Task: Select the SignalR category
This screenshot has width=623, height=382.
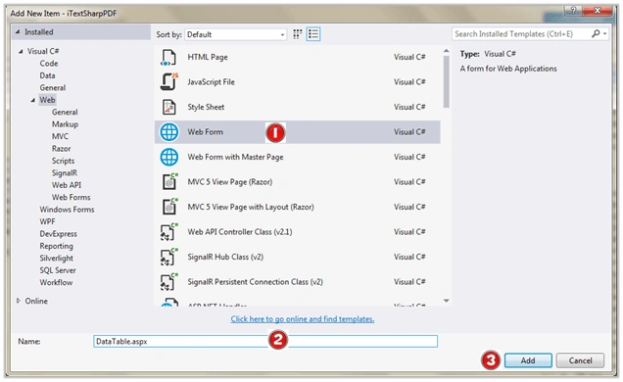Action: 65,173
